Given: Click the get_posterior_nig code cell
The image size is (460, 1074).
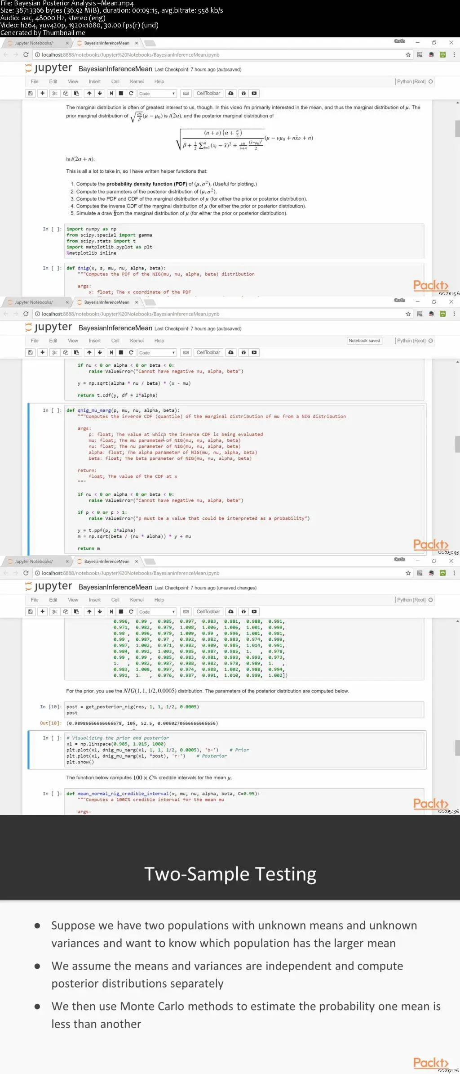Looking at the screenshot, I should [244, 710].
